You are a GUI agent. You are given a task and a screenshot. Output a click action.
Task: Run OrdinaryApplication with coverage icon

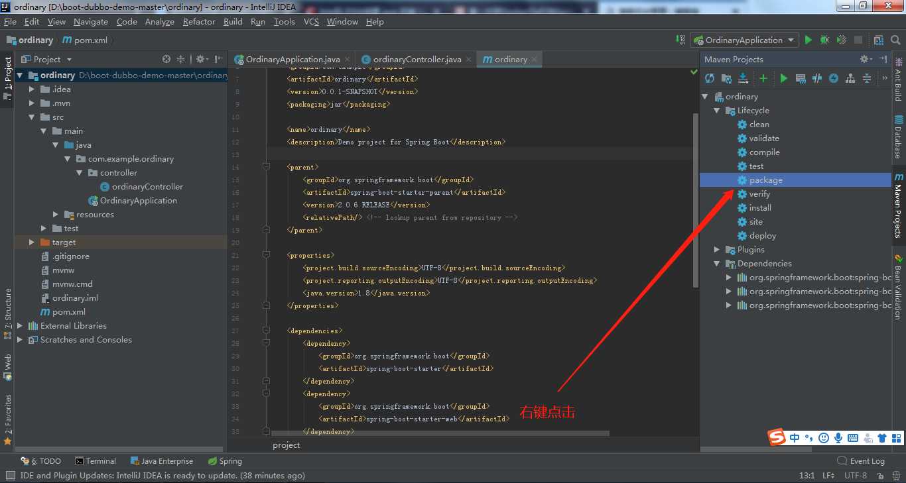pos(842,40)
